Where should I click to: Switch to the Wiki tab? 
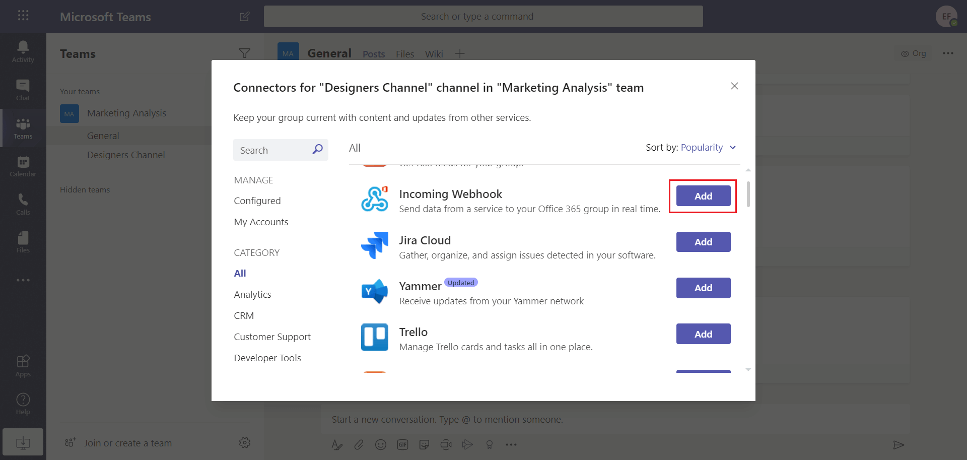(x=434, y=54)
